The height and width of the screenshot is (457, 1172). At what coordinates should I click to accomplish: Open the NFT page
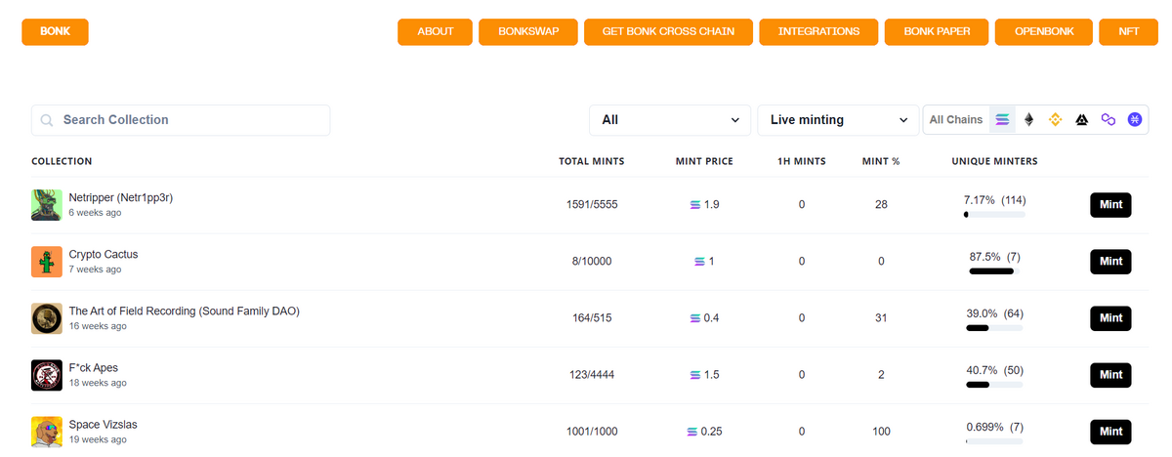[x=1129, y=31]
